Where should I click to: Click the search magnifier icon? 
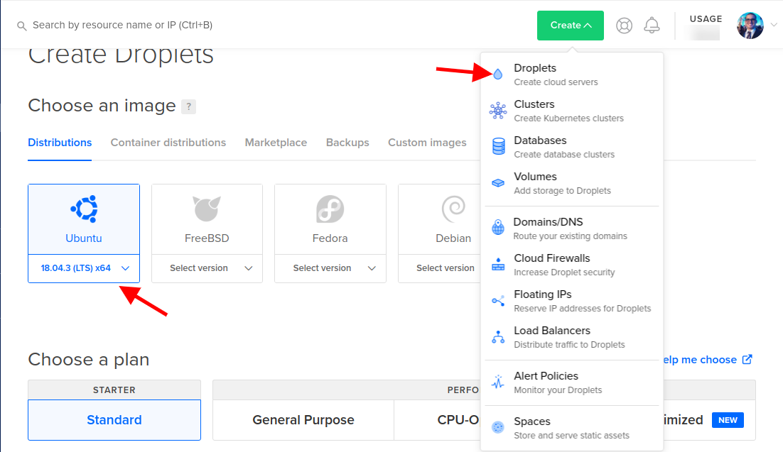[21, 26]
